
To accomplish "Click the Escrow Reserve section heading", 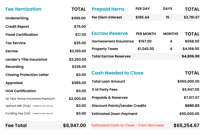I will click(109, 33).
